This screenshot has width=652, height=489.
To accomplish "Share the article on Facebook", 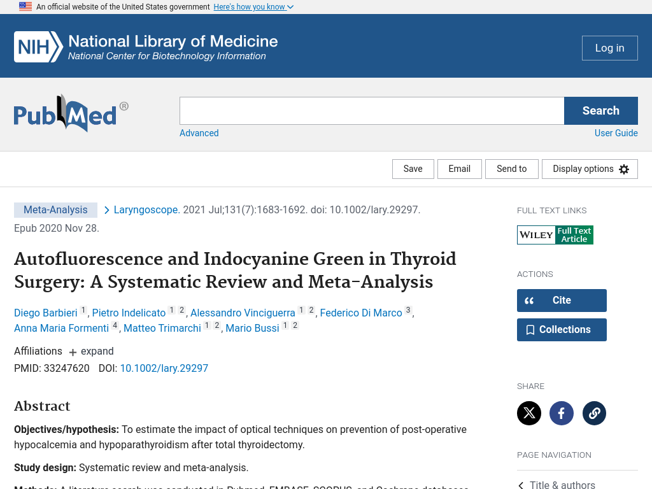I will (561, 413).
